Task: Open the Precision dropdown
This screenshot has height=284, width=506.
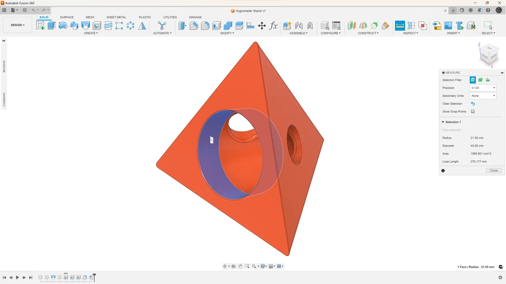Action: point(483,88)
